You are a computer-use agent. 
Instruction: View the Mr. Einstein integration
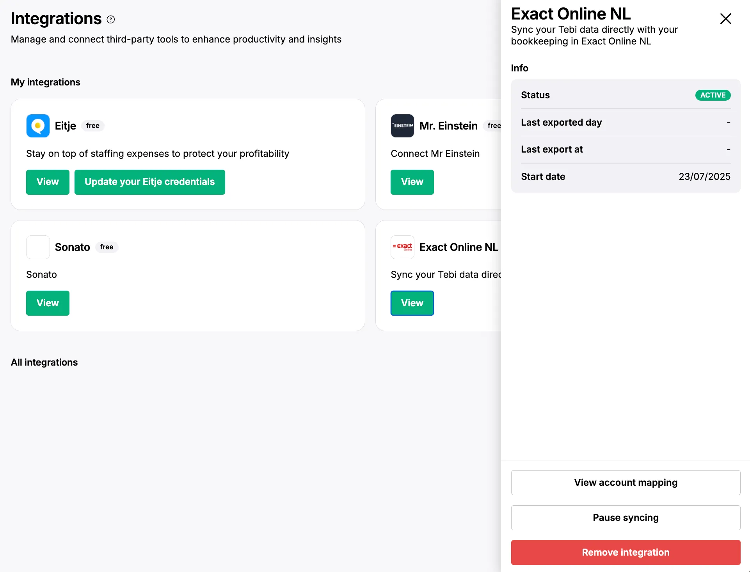pos(412,182)
